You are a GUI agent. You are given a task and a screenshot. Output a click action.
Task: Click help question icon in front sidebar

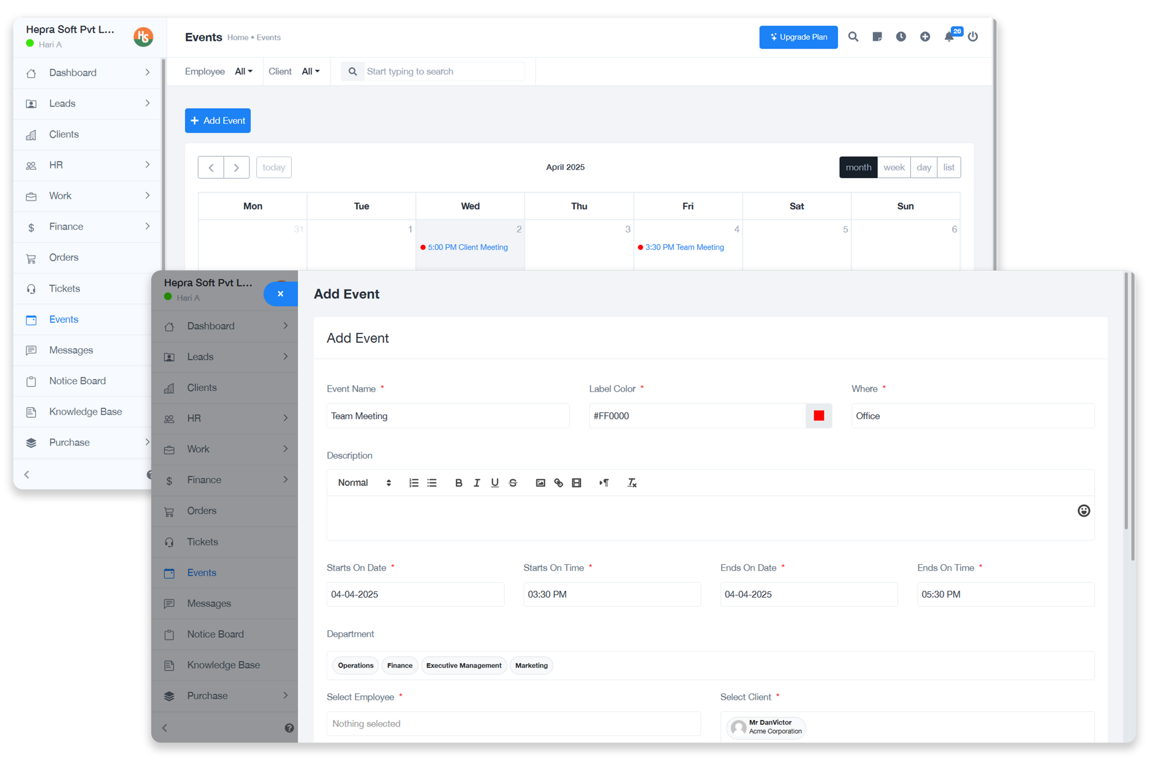coord(289,728)
